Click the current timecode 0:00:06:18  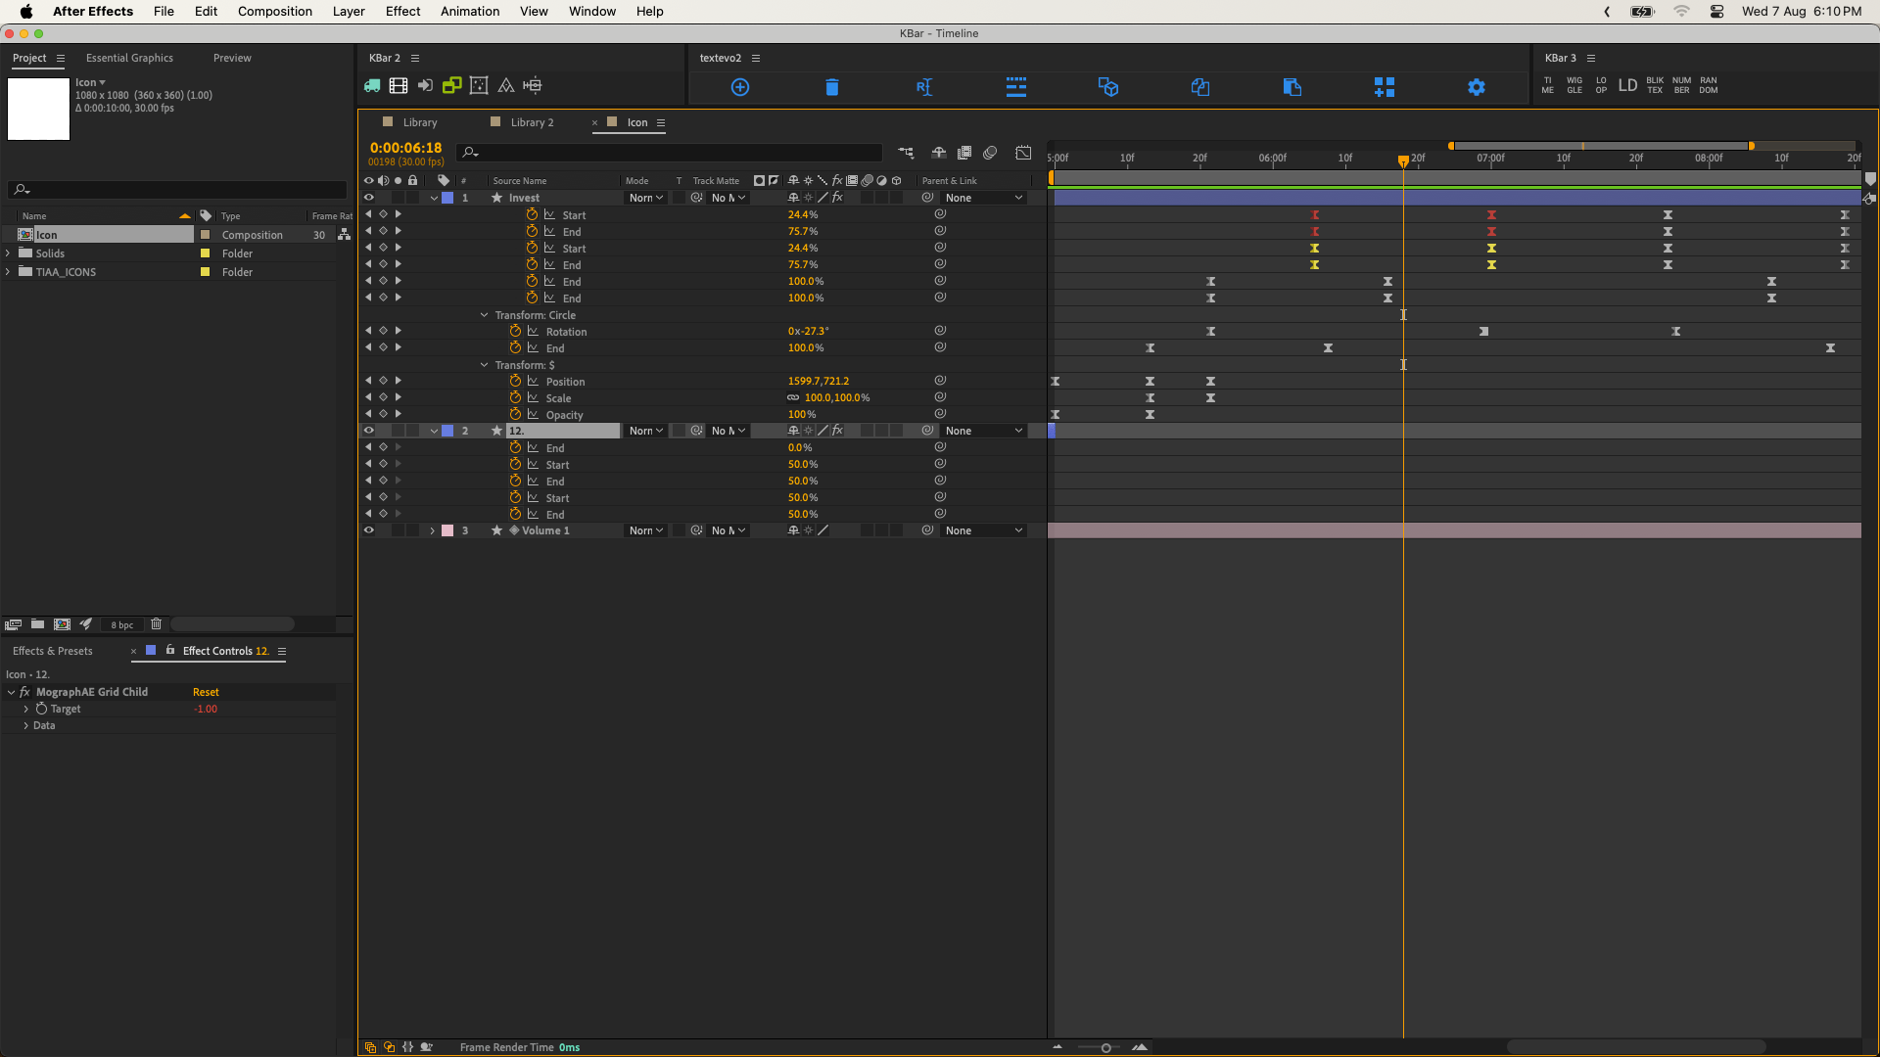point(405,148)
